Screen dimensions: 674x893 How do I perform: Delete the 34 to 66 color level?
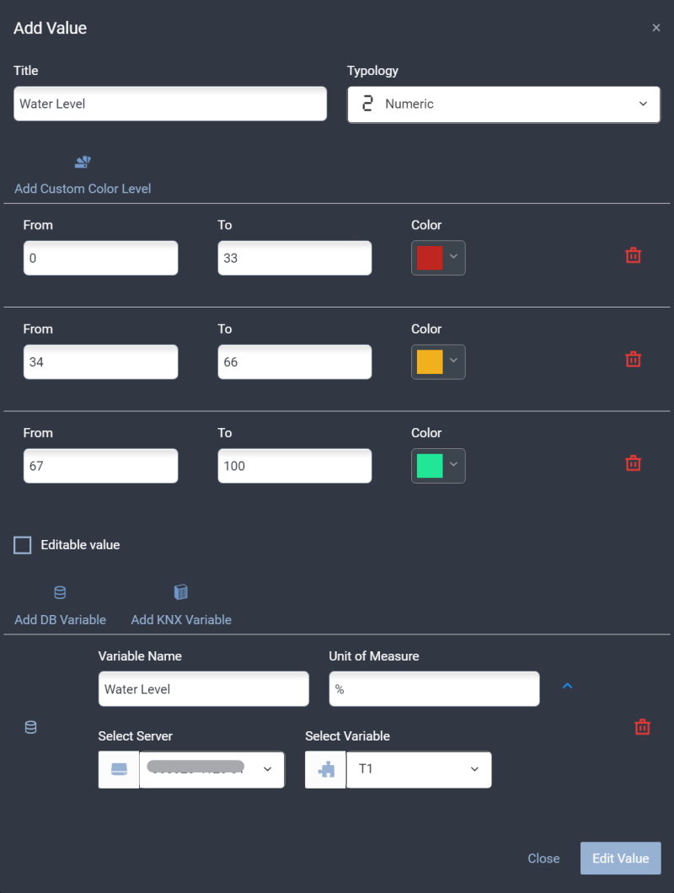633,360
